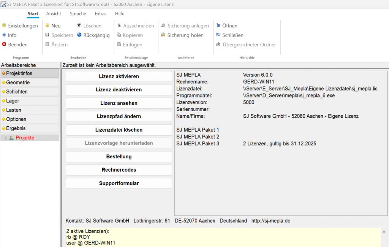
Task: Click the Einstellungen gear icon
Action: click(4, 25)
